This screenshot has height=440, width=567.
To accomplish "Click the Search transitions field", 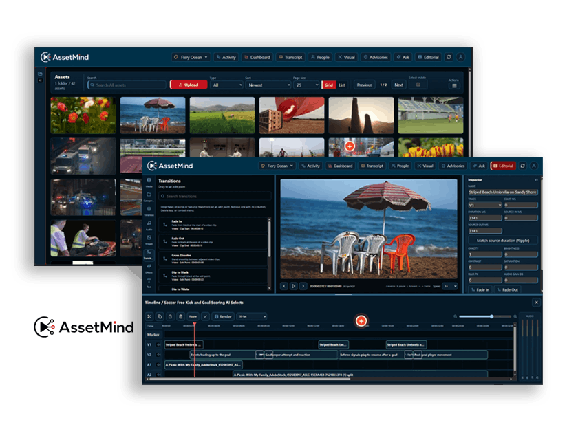I will (x=215, y=196).
